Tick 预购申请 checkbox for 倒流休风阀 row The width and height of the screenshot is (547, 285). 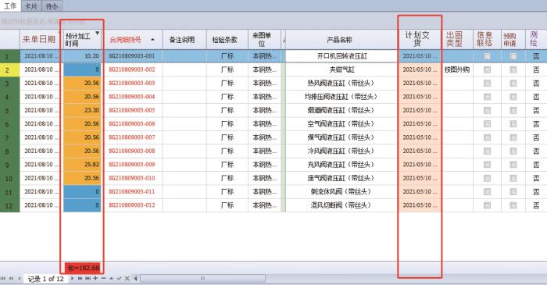(x=513, y=192)
